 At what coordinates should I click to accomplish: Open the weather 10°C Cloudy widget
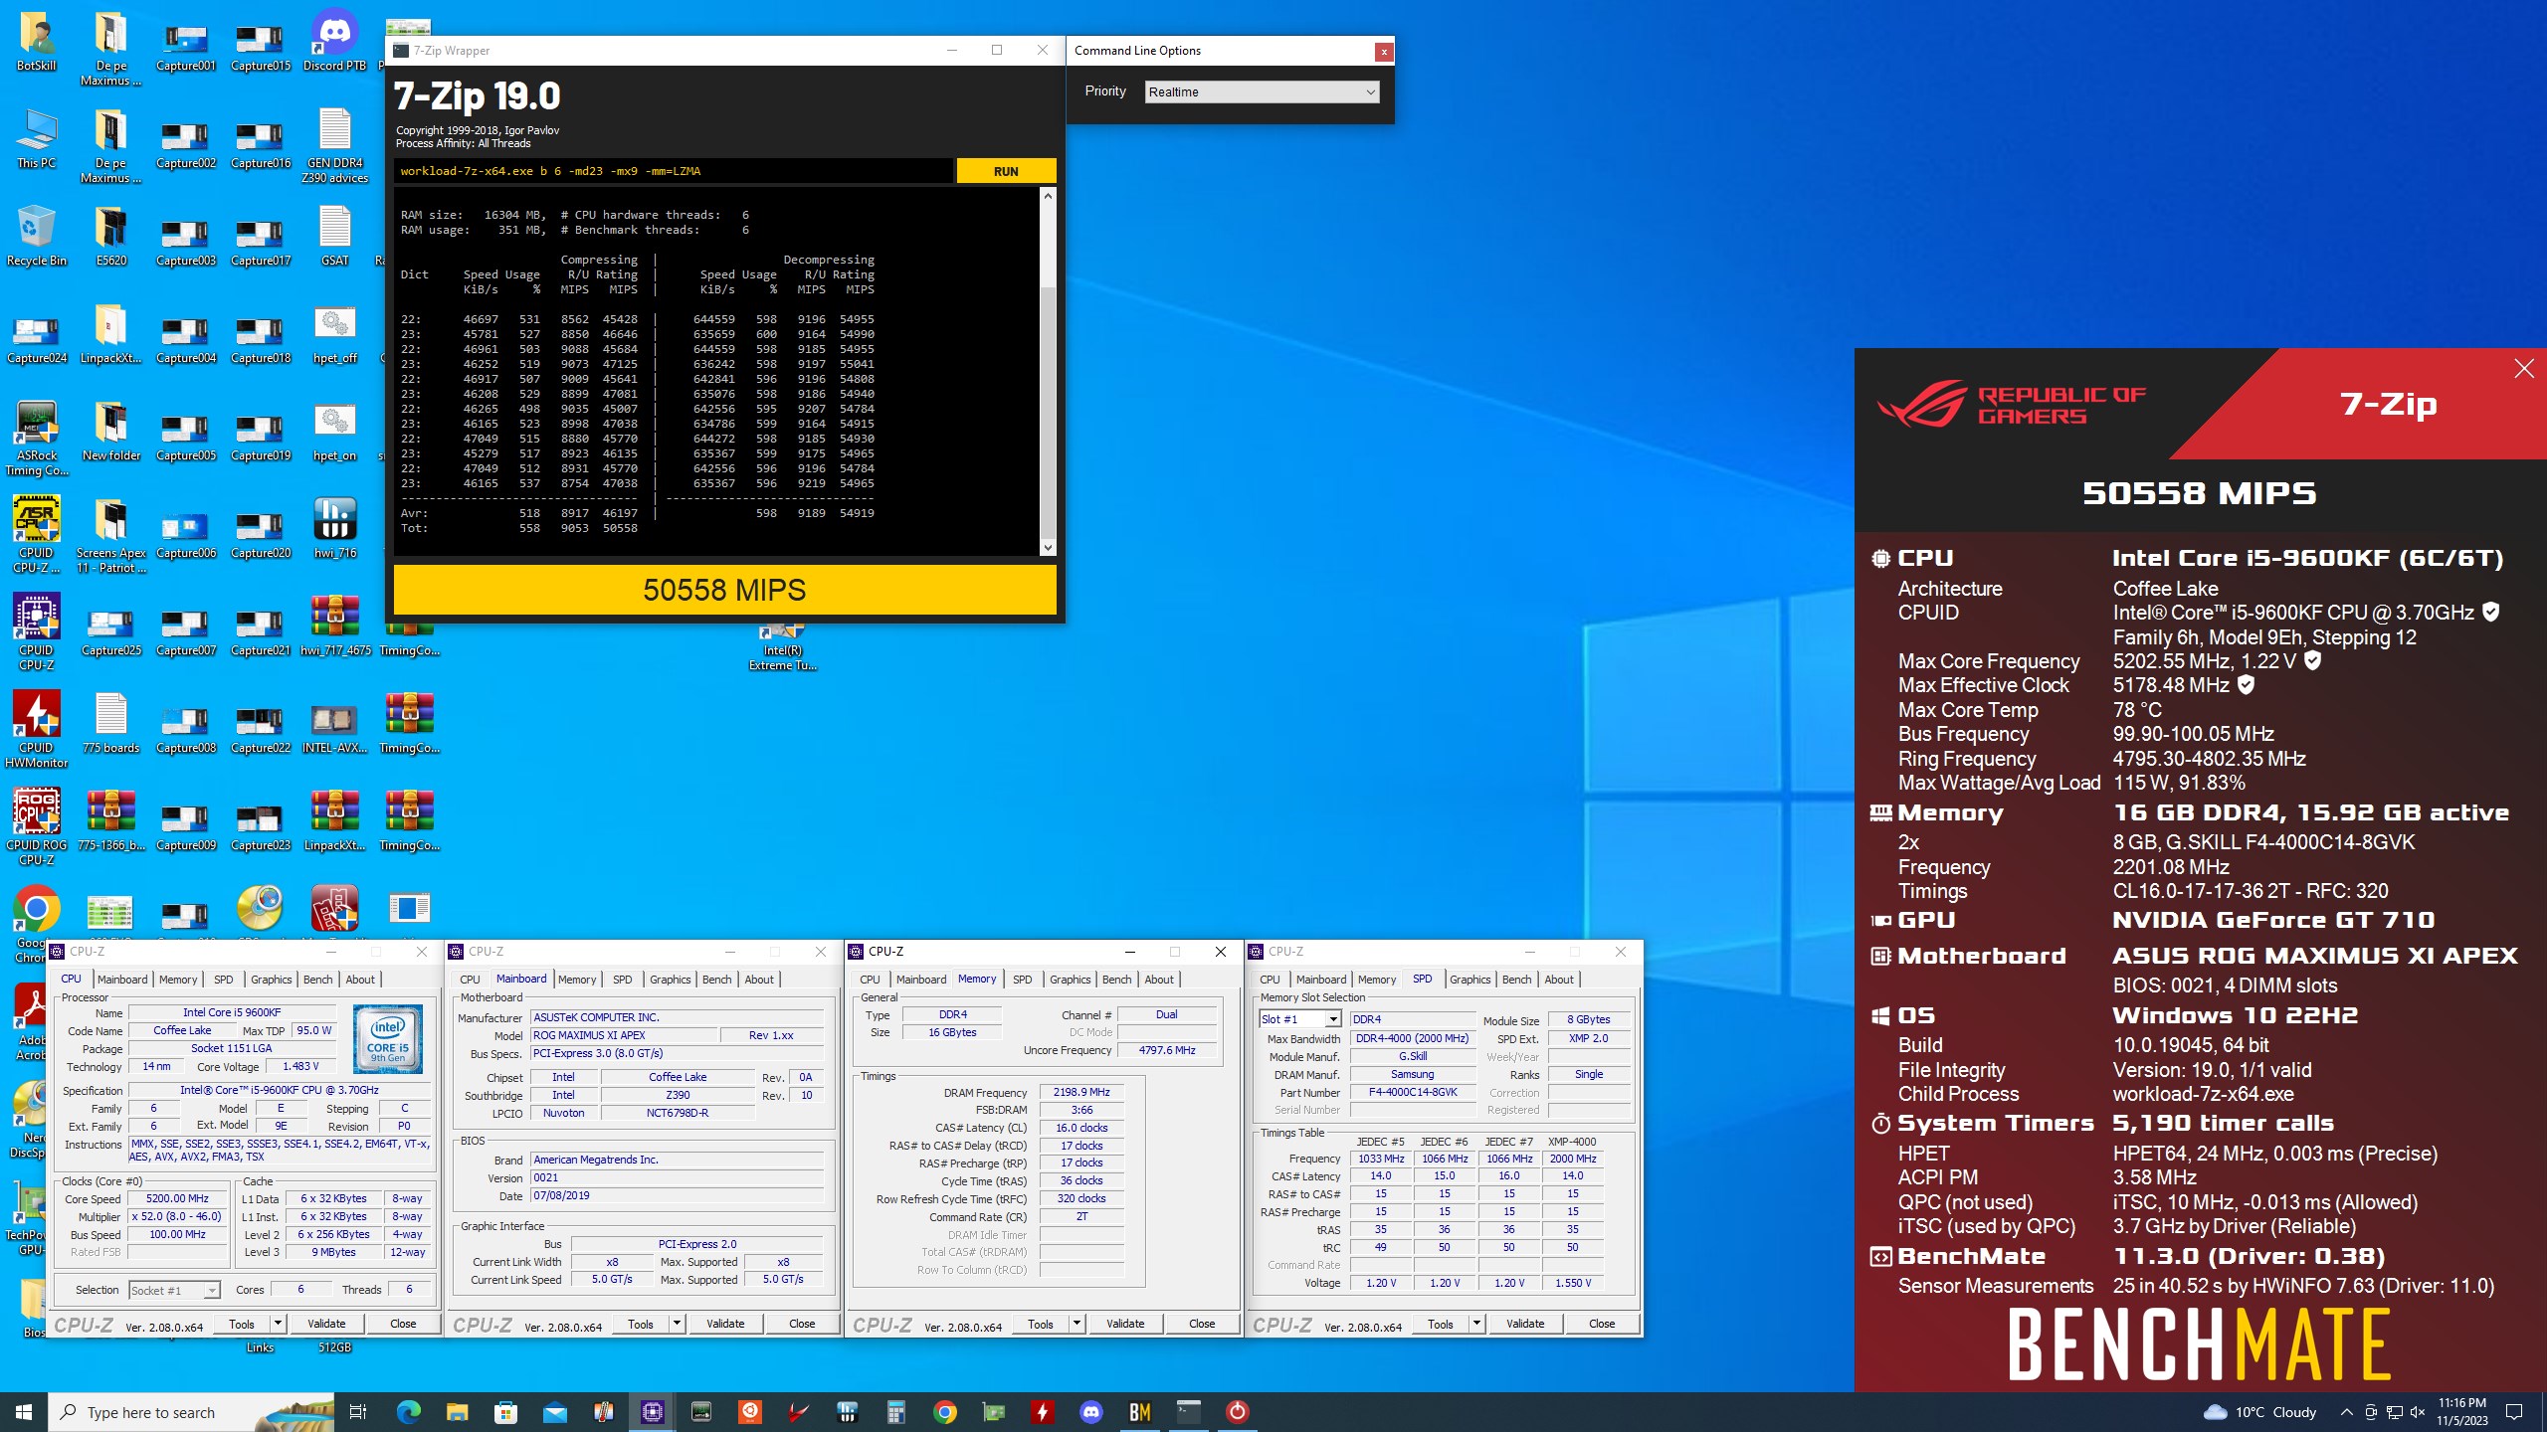pyautogui.click(x=2260, y=1412)
